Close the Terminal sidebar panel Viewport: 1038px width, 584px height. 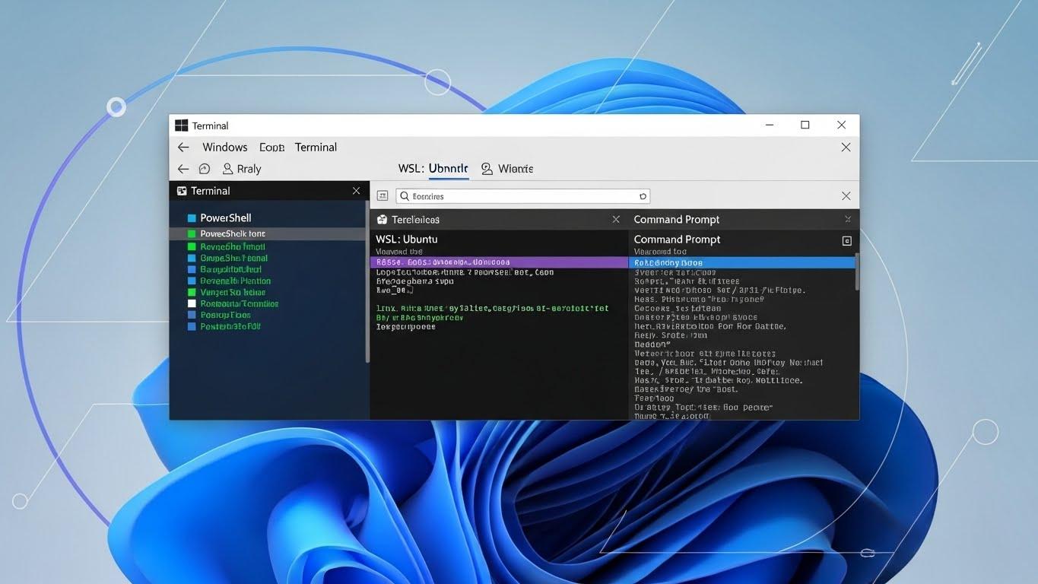point(356,191)
